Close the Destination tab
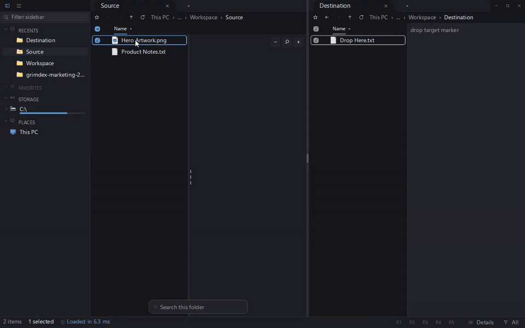Screen dimensions: 525x328 coord(386,5)
